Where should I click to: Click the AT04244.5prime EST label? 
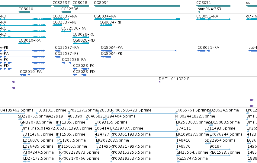(x=38, y=153)
